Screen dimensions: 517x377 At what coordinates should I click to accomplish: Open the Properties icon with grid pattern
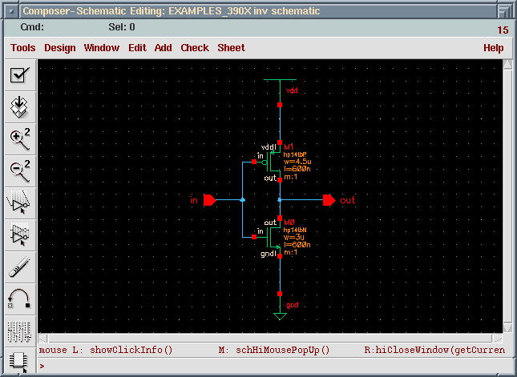20,331
